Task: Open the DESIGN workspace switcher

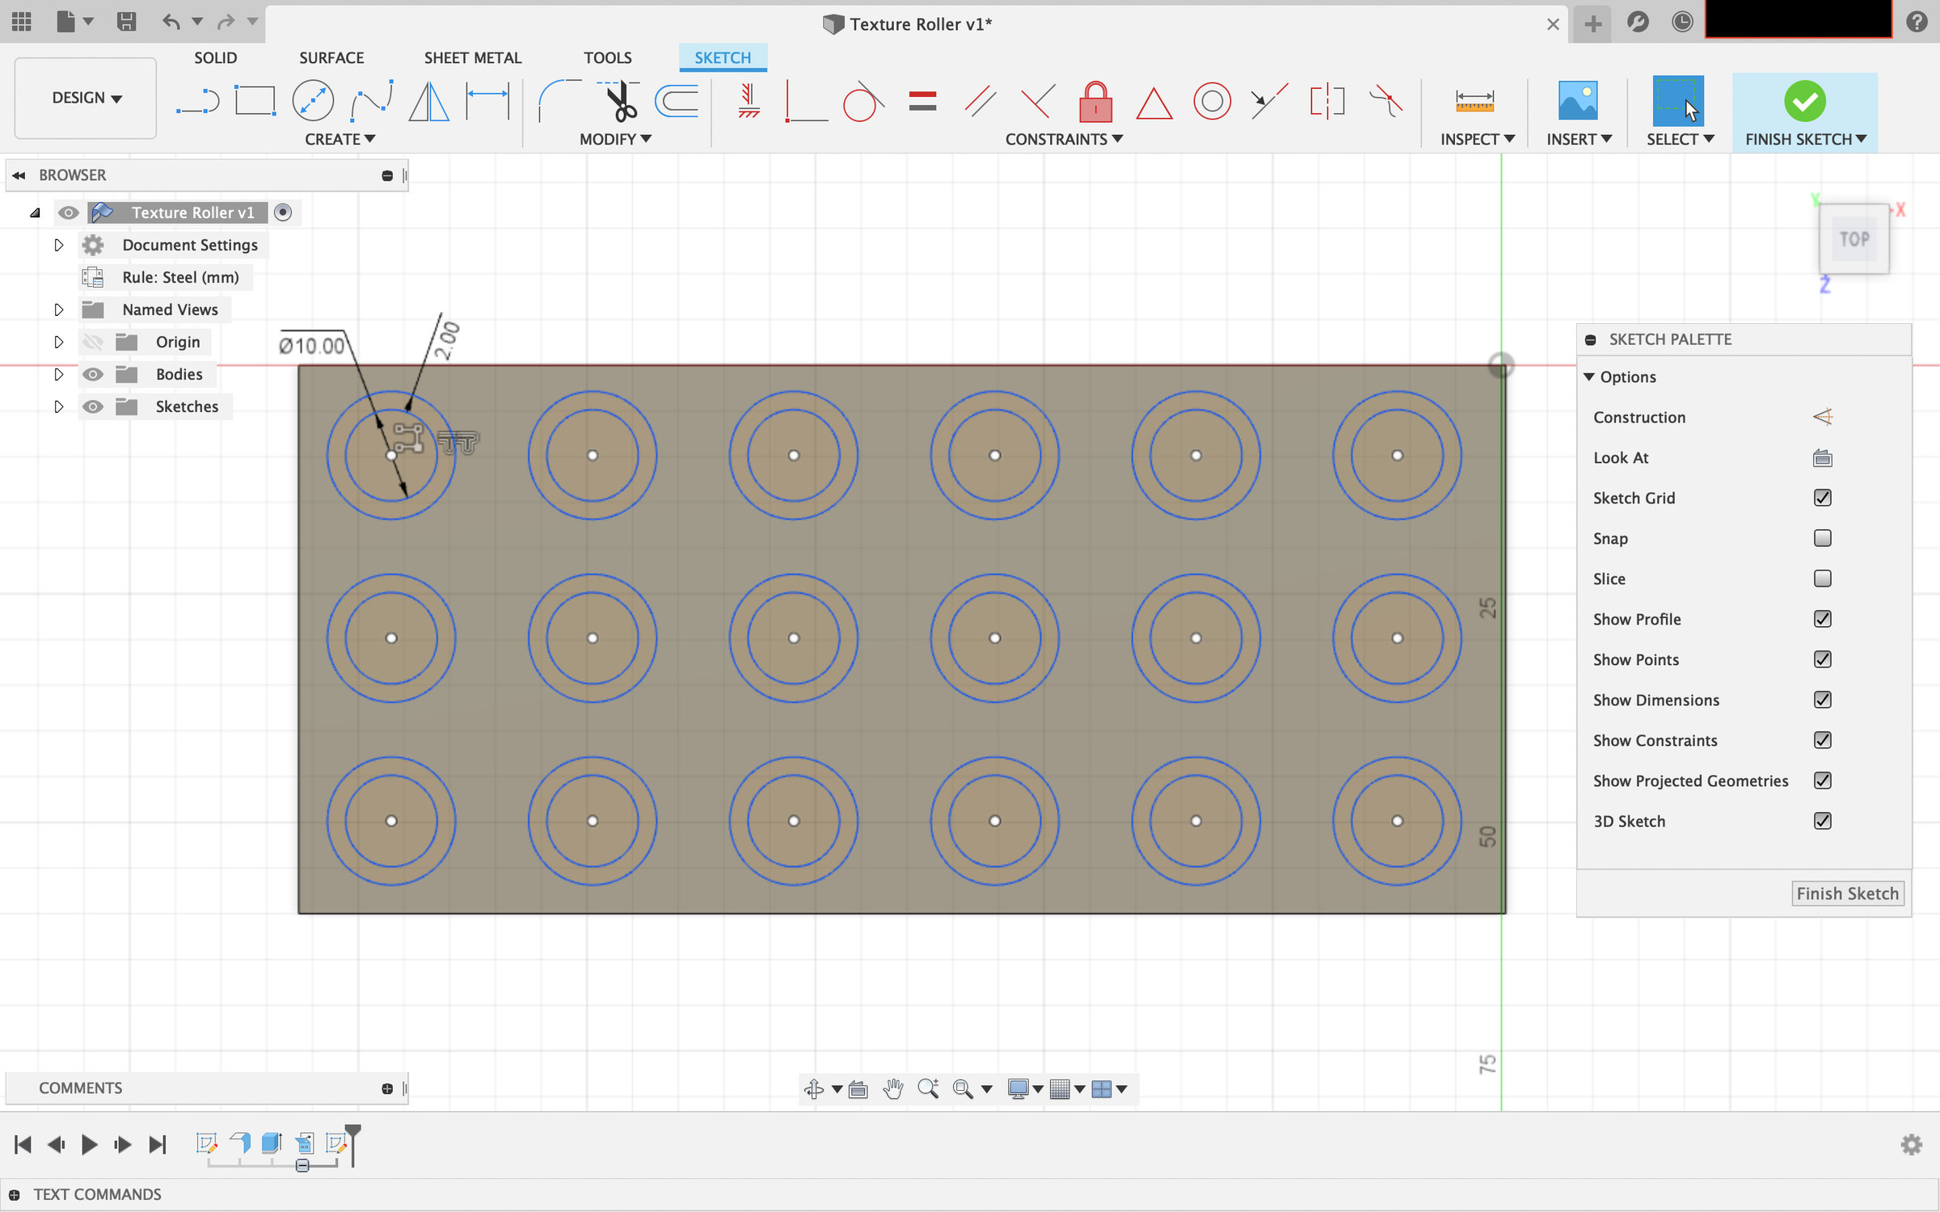Action: 84,98
